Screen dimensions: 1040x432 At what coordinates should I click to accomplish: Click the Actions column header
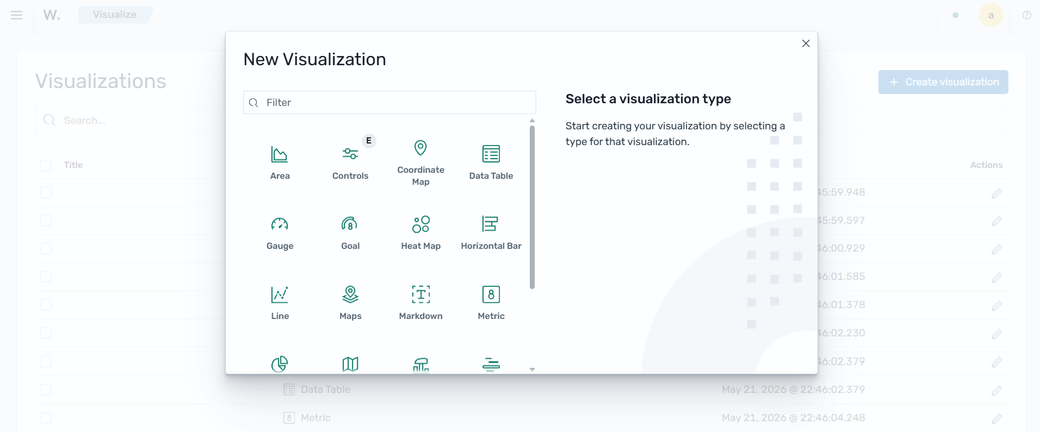click(x=986, y=165)
